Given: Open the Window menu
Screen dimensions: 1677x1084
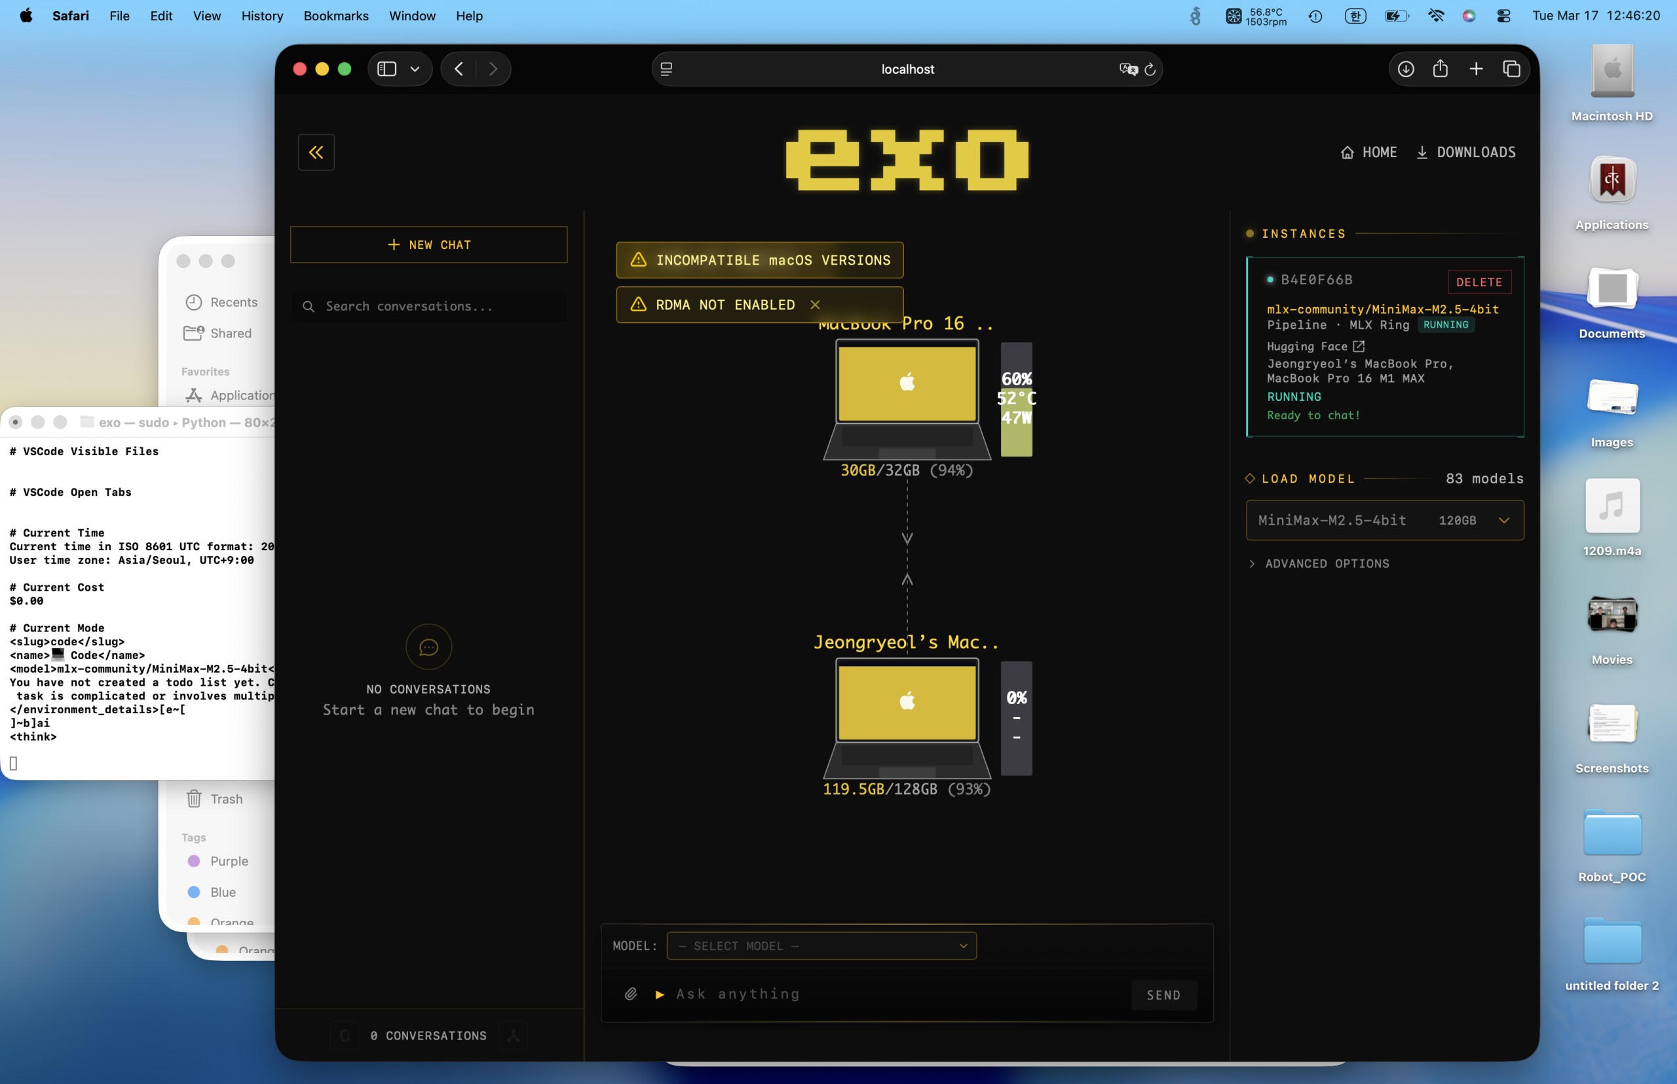Looking at the screenshot, I should pyautogui.click(x=412, y=16).
